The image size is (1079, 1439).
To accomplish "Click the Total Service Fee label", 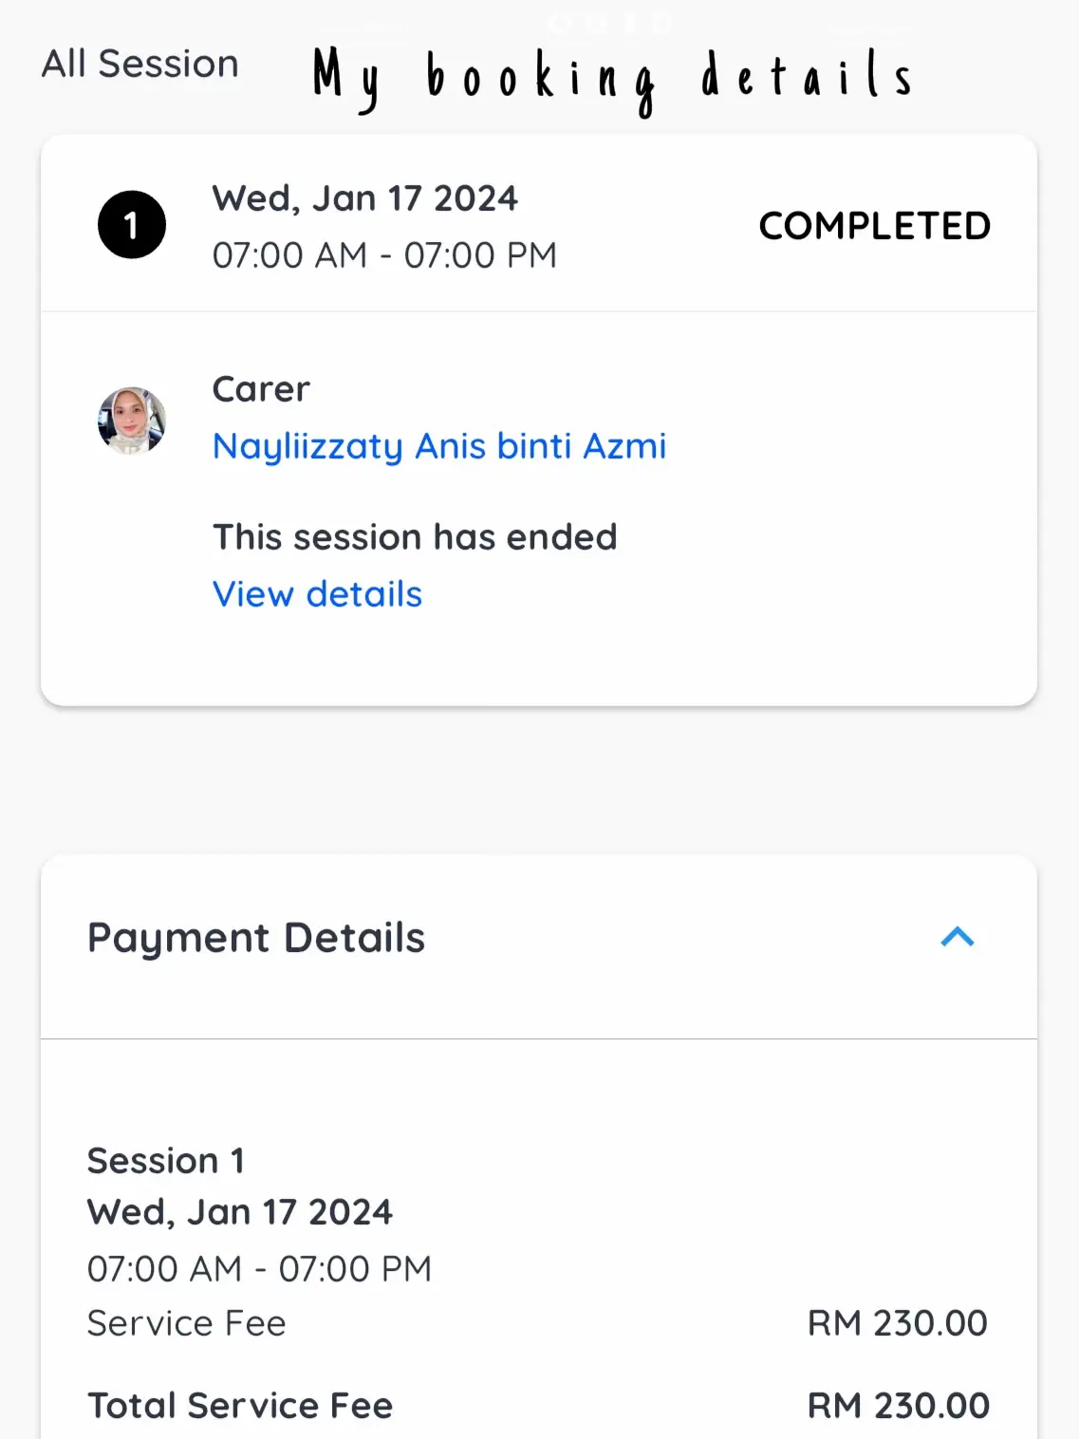I will pyautogui.click(x=240, y=1406).
